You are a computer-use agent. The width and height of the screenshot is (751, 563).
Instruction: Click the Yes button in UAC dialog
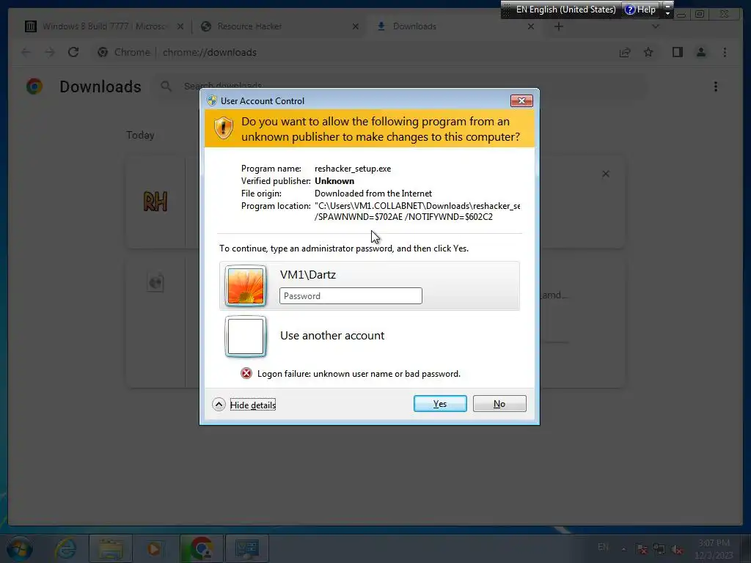(x=440, y=404)
